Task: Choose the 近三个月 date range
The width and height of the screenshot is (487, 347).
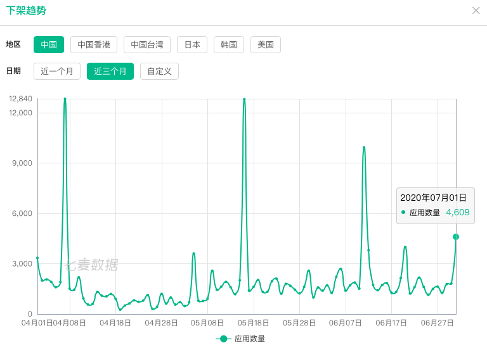Action: (x=110, y=72)
